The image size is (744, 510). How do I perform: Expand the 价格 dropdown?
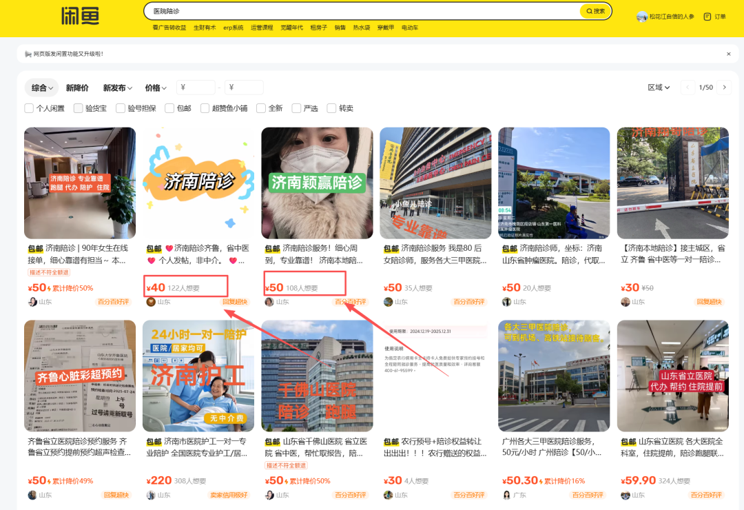coord(154,88)
